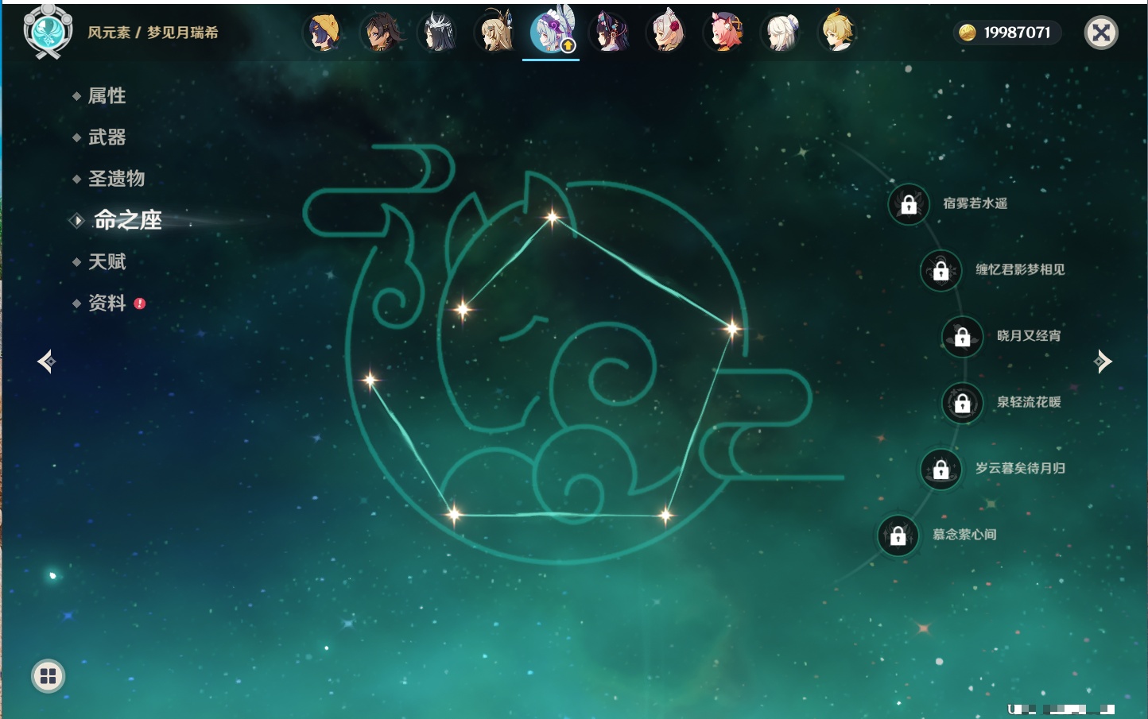Click lock icon for 宿雾若水遥
This screenshot has width=1148, height=719.
909,204
